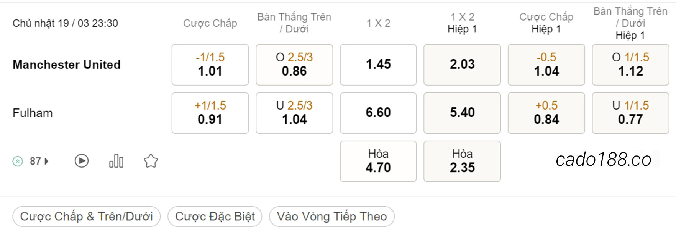Viewport: 676px width, 236px height.
Task: Click the live stream play icon
Action: [82, 161]
